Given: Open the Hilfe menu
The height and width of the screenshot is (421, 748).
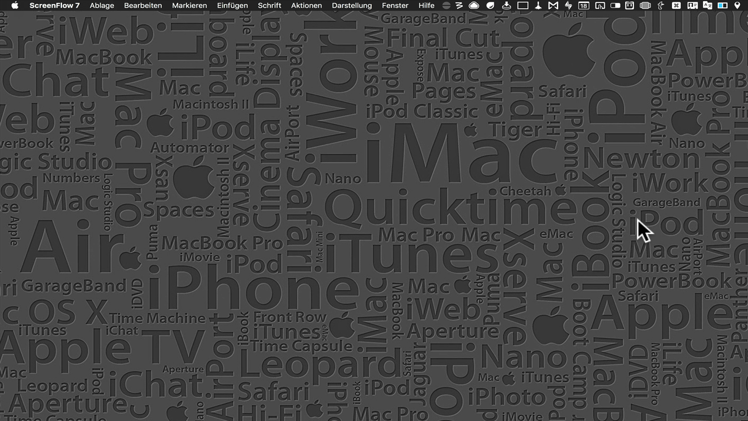Looking at the screenshot, I should coord(427,5).
